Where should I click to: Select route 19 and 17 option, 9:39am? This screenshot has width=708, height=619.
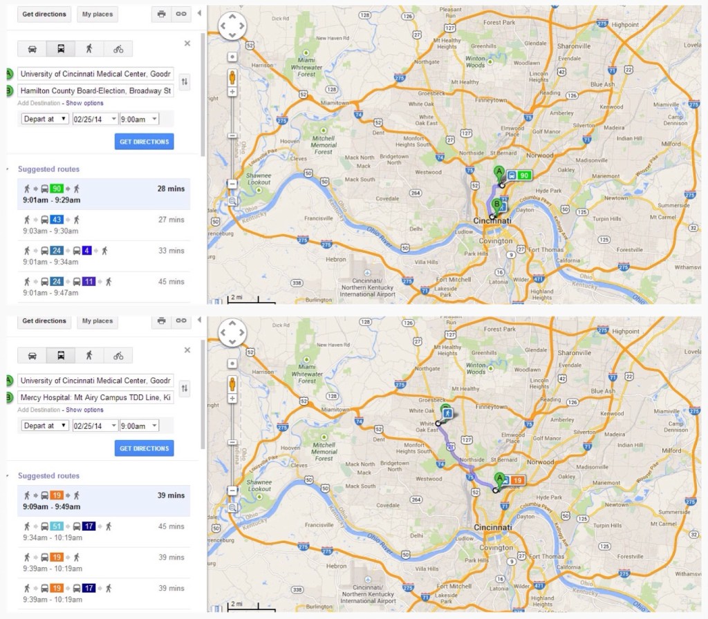point(104,593)
